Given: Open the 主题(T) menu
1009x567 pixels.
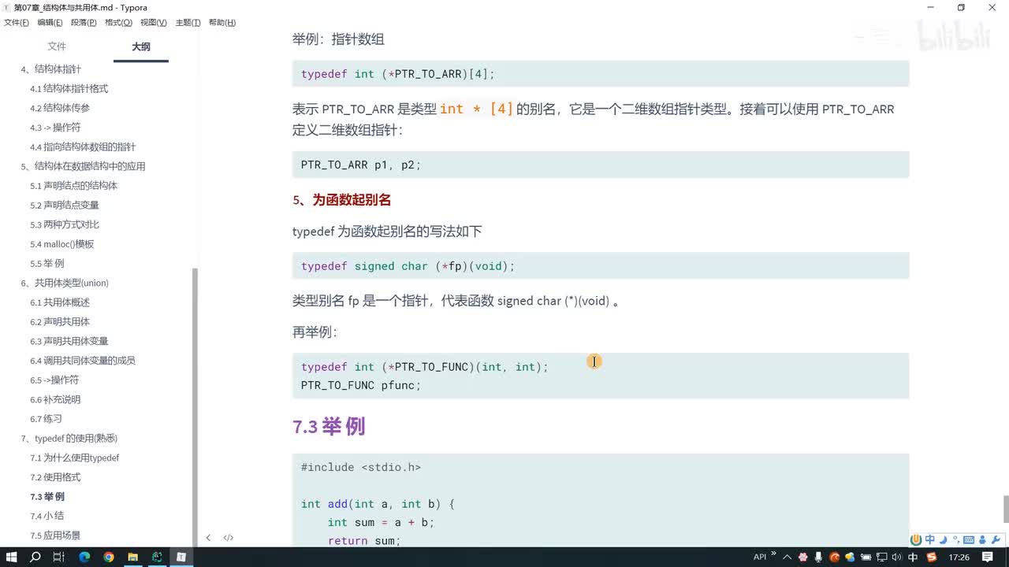Looking at the screenshot, I should 188,23.
